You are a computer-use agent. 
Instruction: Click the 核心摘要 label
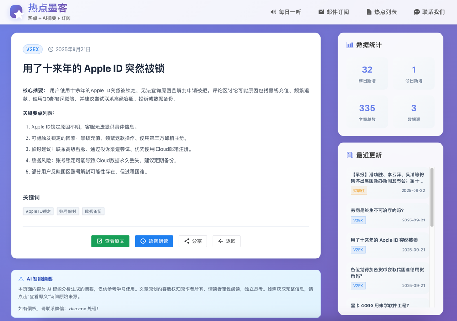click(34, 90)
